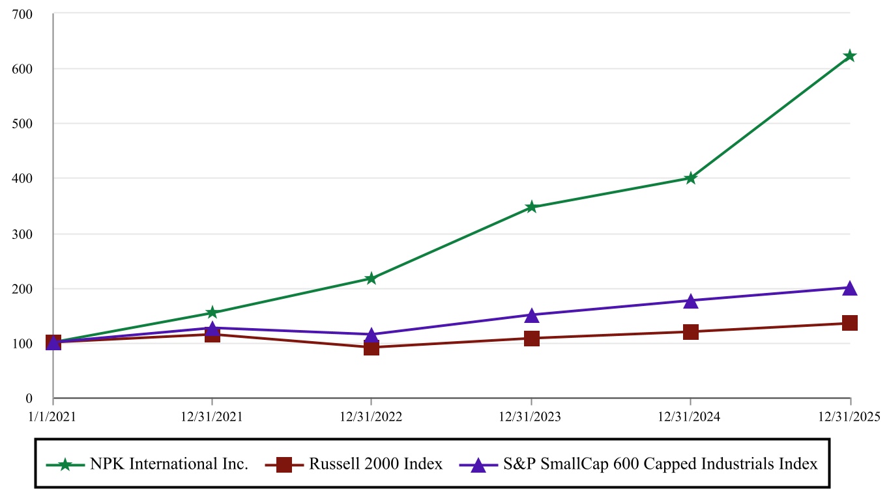889x500 pixels.
Task: Select the Russell 2000 Index legend label
Action: click(375, 464)
